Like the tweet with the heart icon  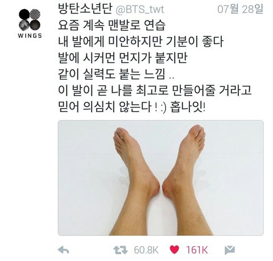tap(174, 250)
